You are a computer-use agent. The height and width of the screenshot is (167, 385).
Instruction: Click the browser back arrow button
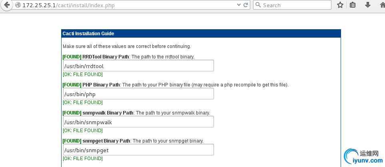click(x=6, y=5)
